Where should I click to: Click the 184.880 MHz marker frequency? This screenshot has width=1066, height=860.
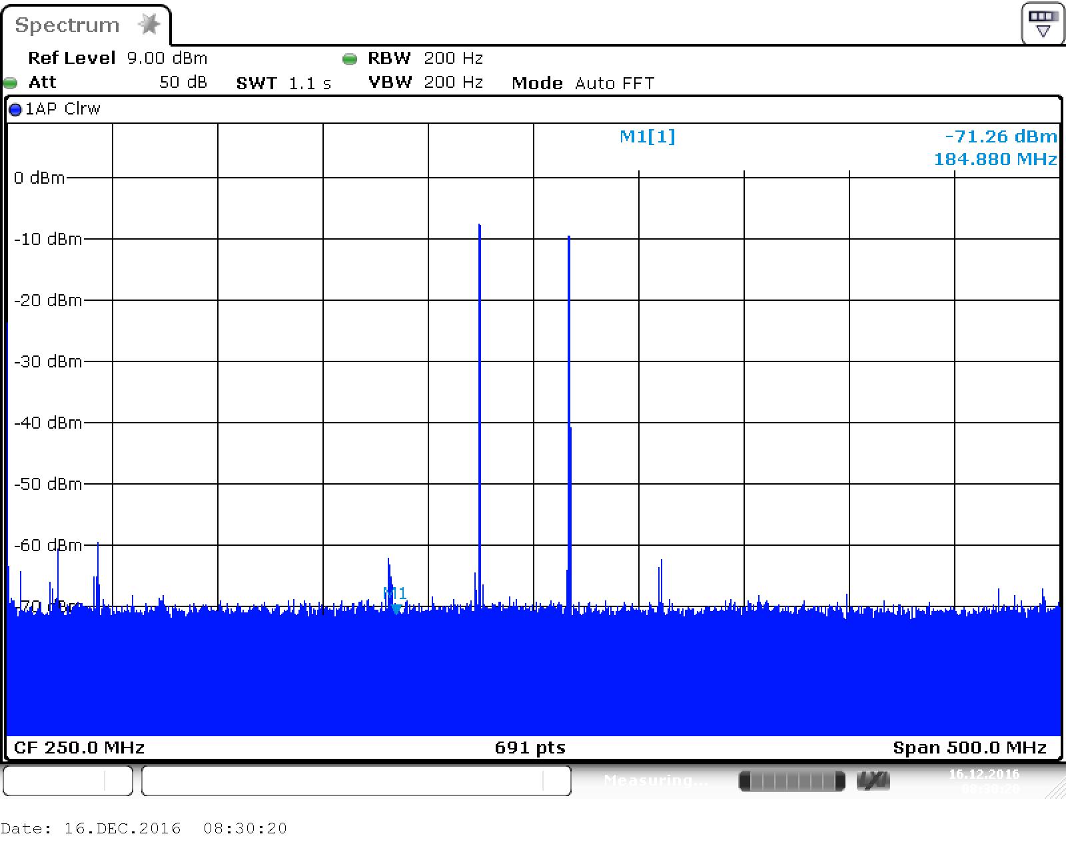pos(995,159)
